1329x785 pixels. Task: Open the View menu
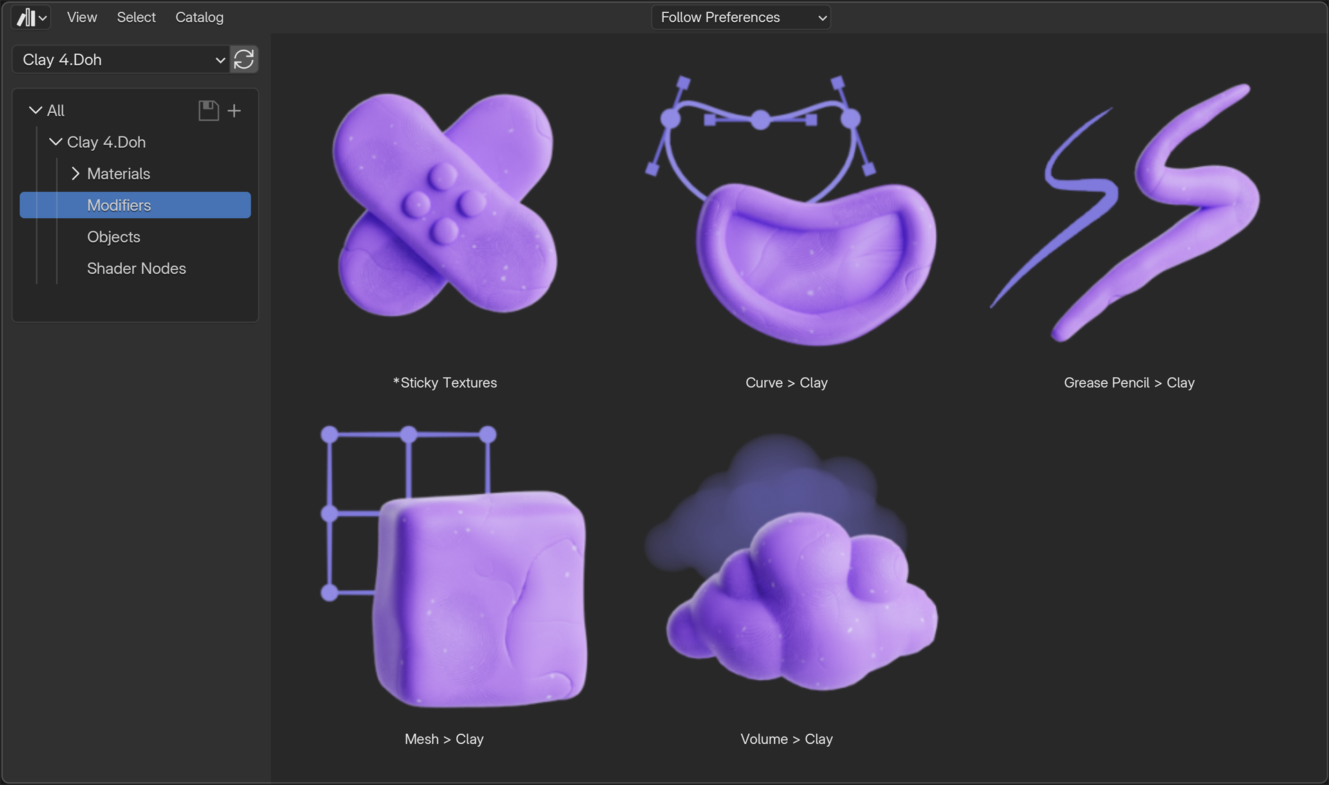coord(82,17)
